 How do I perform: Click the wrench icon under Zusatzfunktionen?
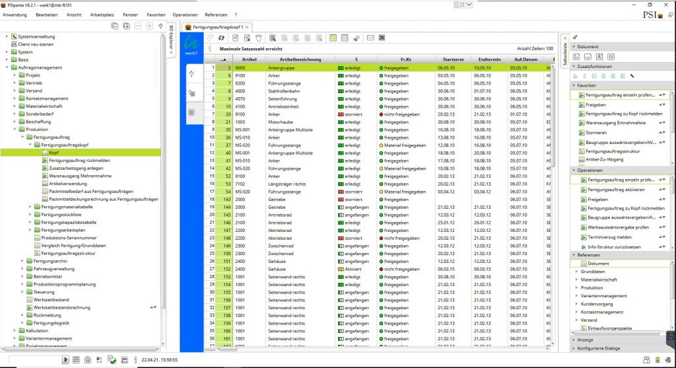click(x=632, y=76)
